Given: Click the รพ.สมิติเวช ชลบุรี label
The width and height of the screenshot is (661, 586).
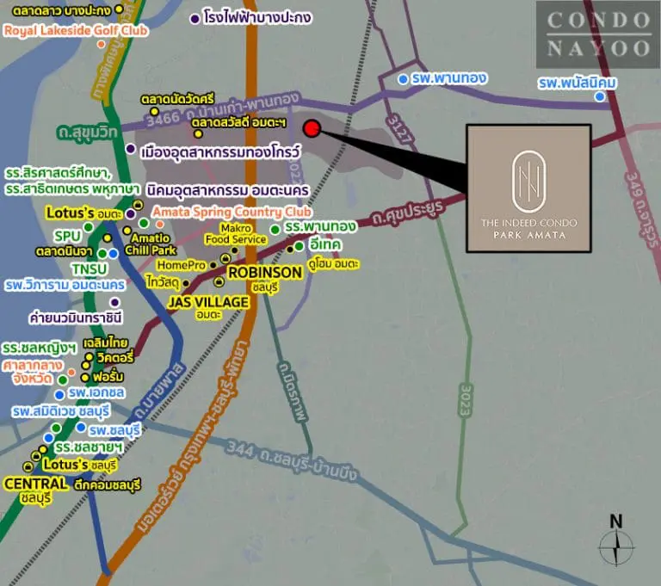Looking at the screenshot, I should tap(61, 411).
